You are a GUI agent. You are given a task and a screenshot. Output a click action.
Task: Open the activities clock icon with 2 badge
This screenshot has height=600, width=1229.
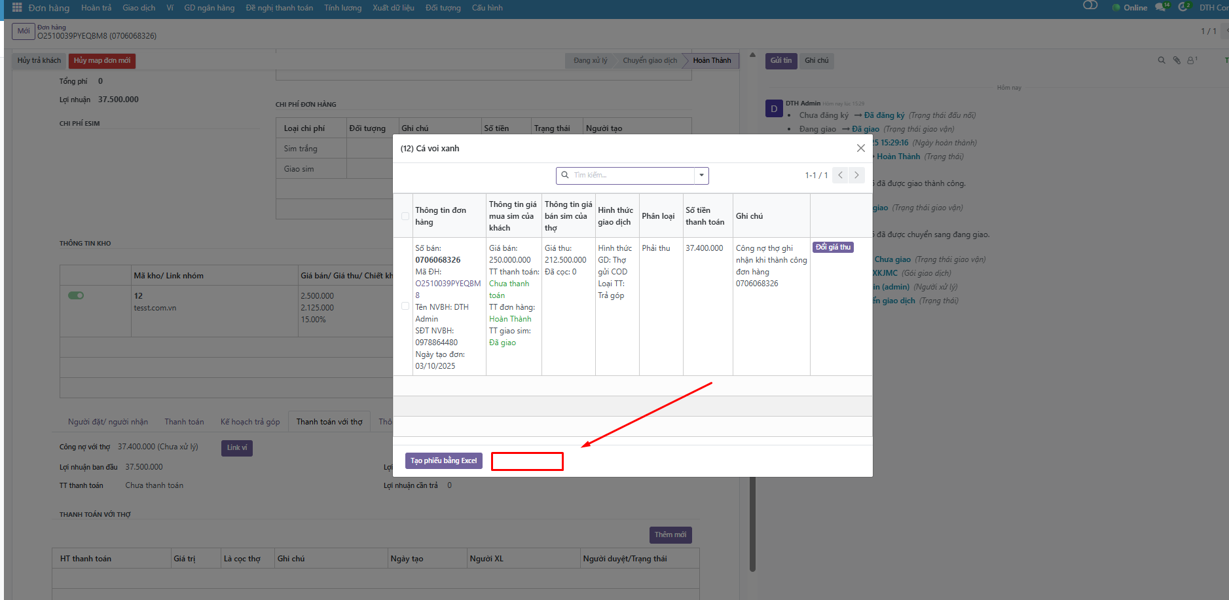[1183, 7]
